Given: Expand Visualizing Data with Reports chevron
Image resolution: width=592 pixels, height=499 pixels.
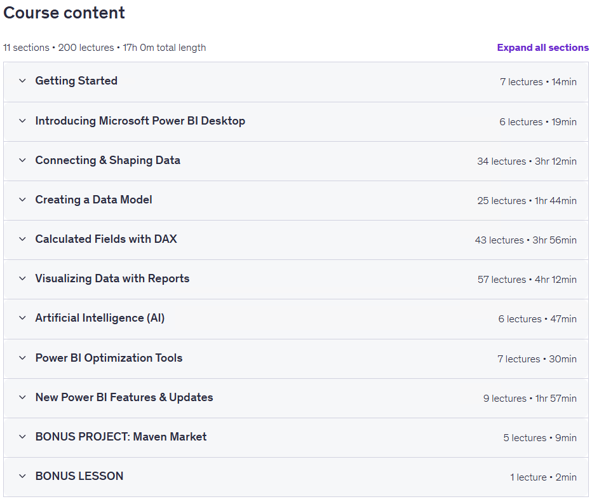Looking at the screenshot, I should coord(23,278).
